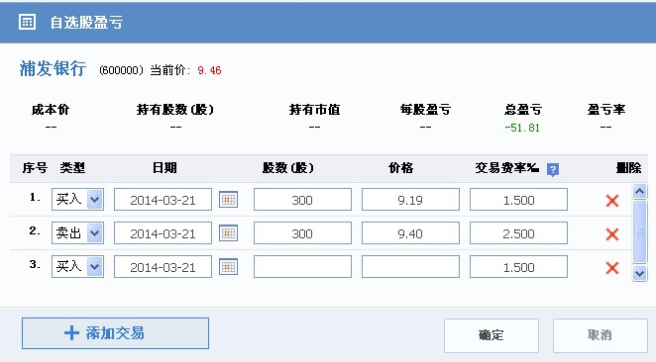Expand the 卖出 type dropdown in row 2
Viewport: 656px width, 362px height.
(95, 233)
